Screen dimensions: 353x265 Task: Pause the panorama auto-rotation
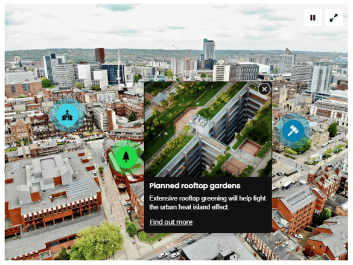313,18
